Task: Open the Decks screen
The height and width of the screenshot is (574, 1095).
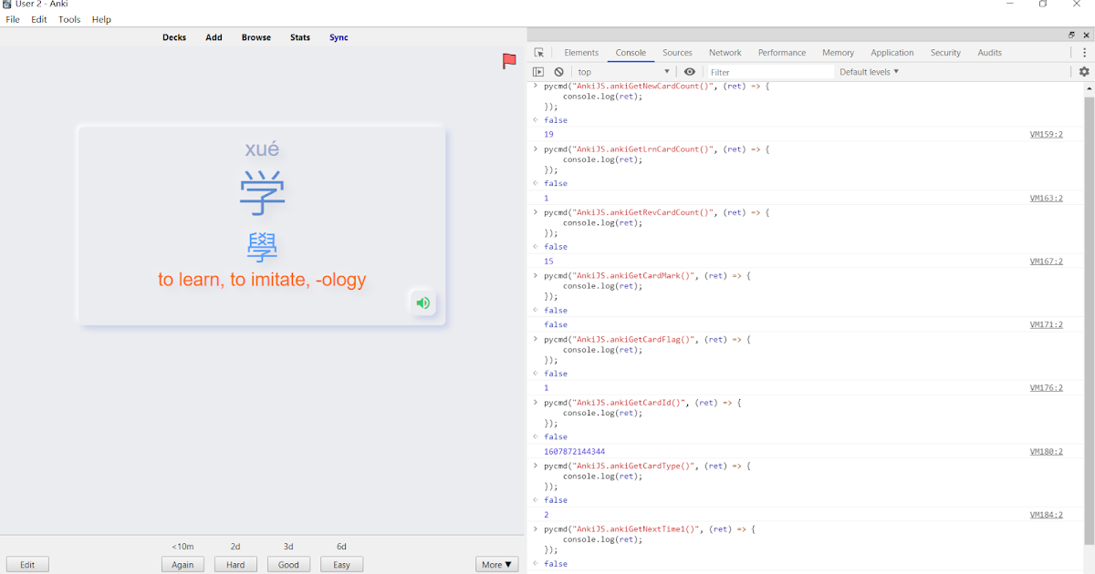Action: tap(174, 37)
